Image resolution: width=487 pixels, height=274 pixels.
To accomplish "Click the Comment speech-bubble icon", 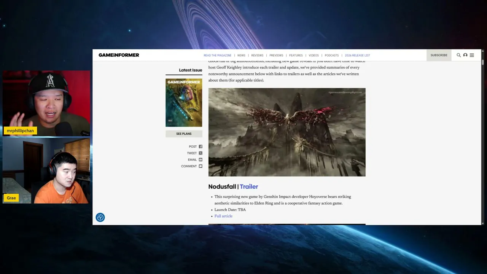I will (201, 166).
